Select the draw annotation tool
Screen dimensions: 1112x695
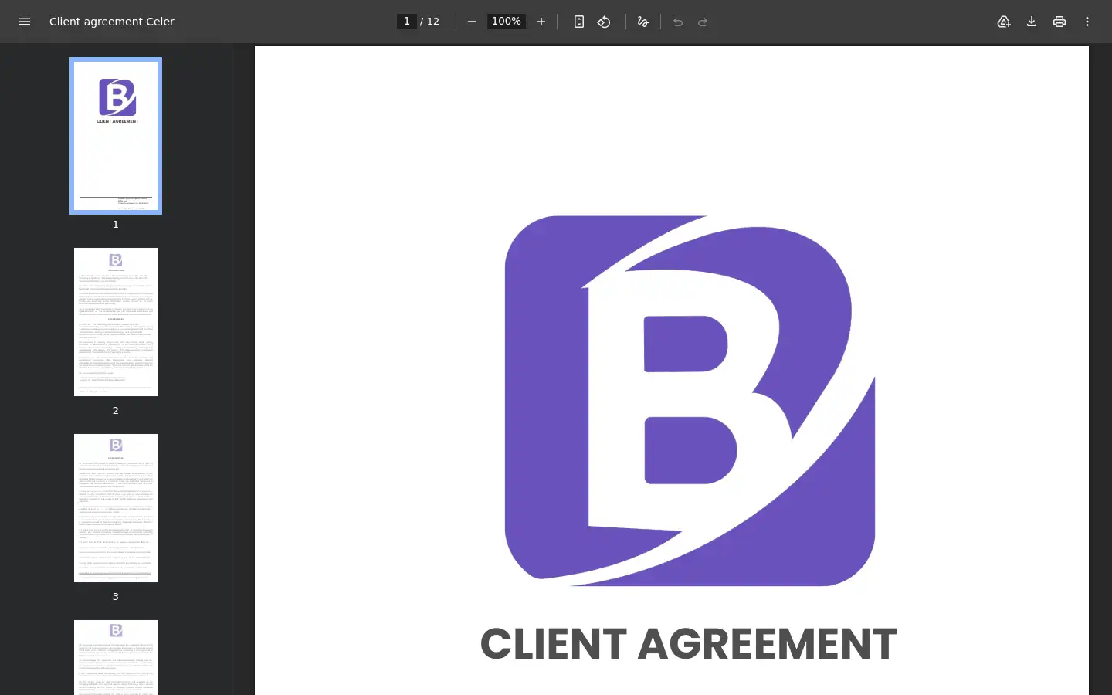642,22
